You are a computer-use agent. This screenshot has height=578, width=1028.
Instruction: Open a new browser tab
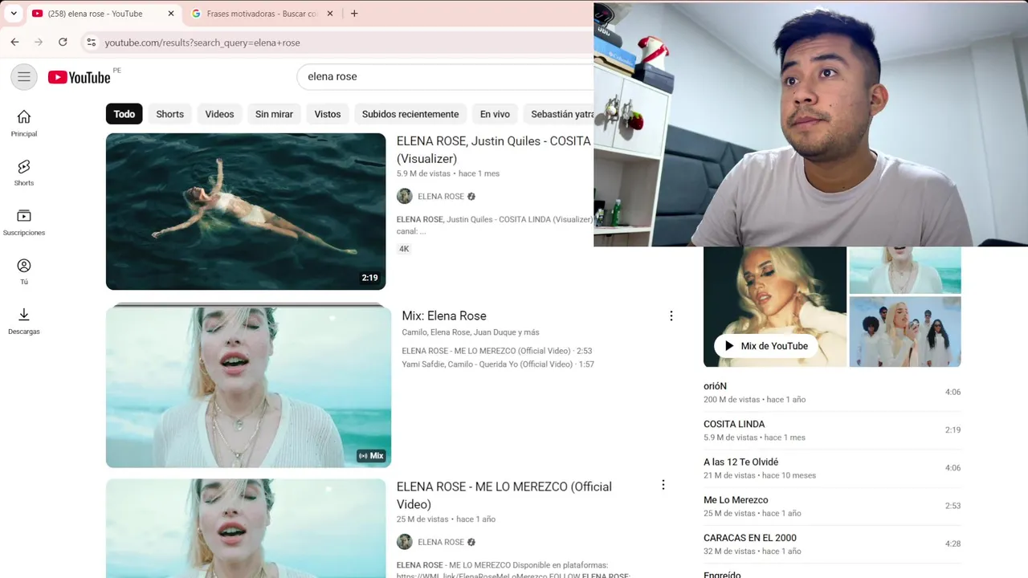[354, 14]
